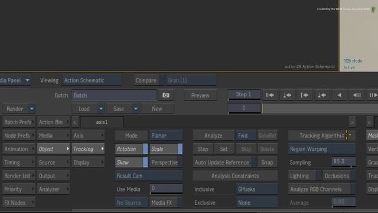This screenshot has height=213, width=378.
Task: Toggle the Media FX button
Action: [166, 202]
